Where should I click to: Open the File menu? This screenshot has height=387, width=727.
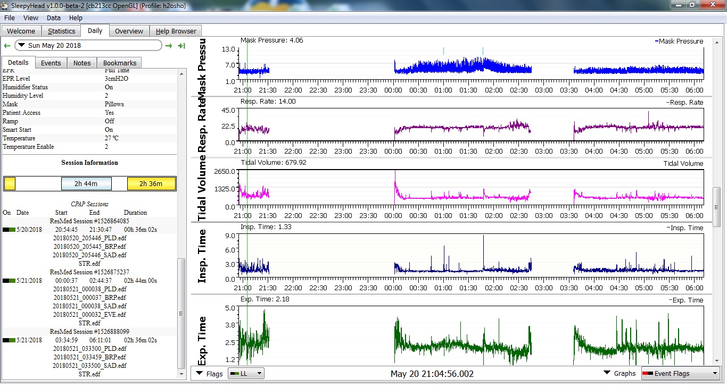tap(10, 18)
